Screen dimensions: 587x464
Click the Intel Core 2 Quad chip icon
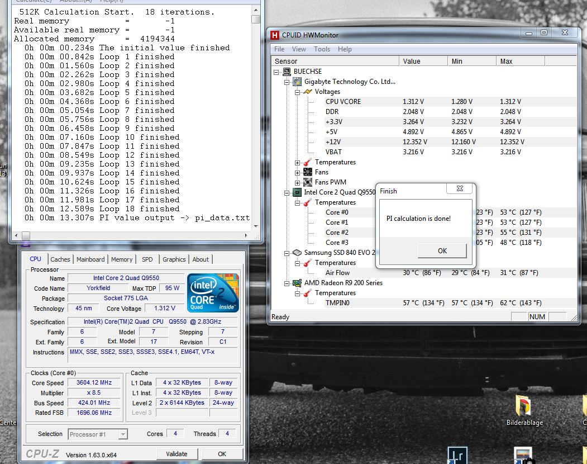297,192
